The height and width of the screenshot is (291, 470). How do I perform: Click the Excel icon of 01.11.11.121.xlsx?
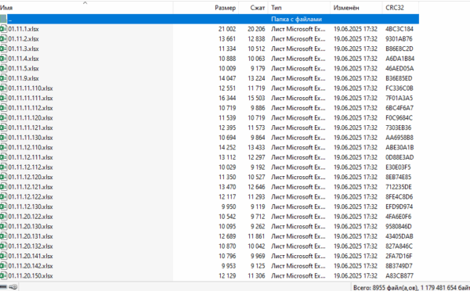click(x=3, y=128)
